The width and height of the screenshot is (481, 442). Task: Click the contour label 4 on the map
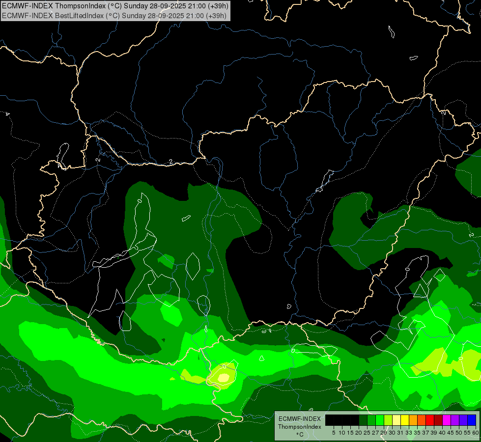click(x=7, y=114)
